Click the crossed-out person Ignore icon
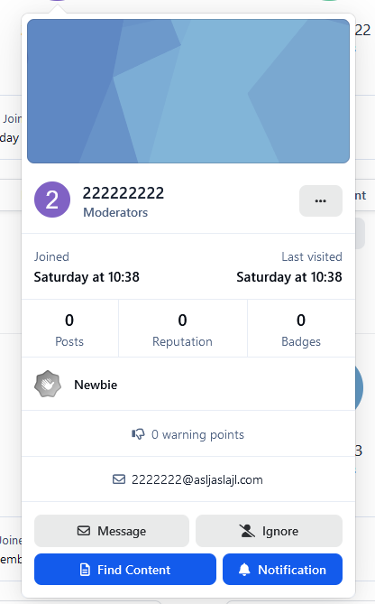This screenshot has width=375, height=604. coord(247,531)
